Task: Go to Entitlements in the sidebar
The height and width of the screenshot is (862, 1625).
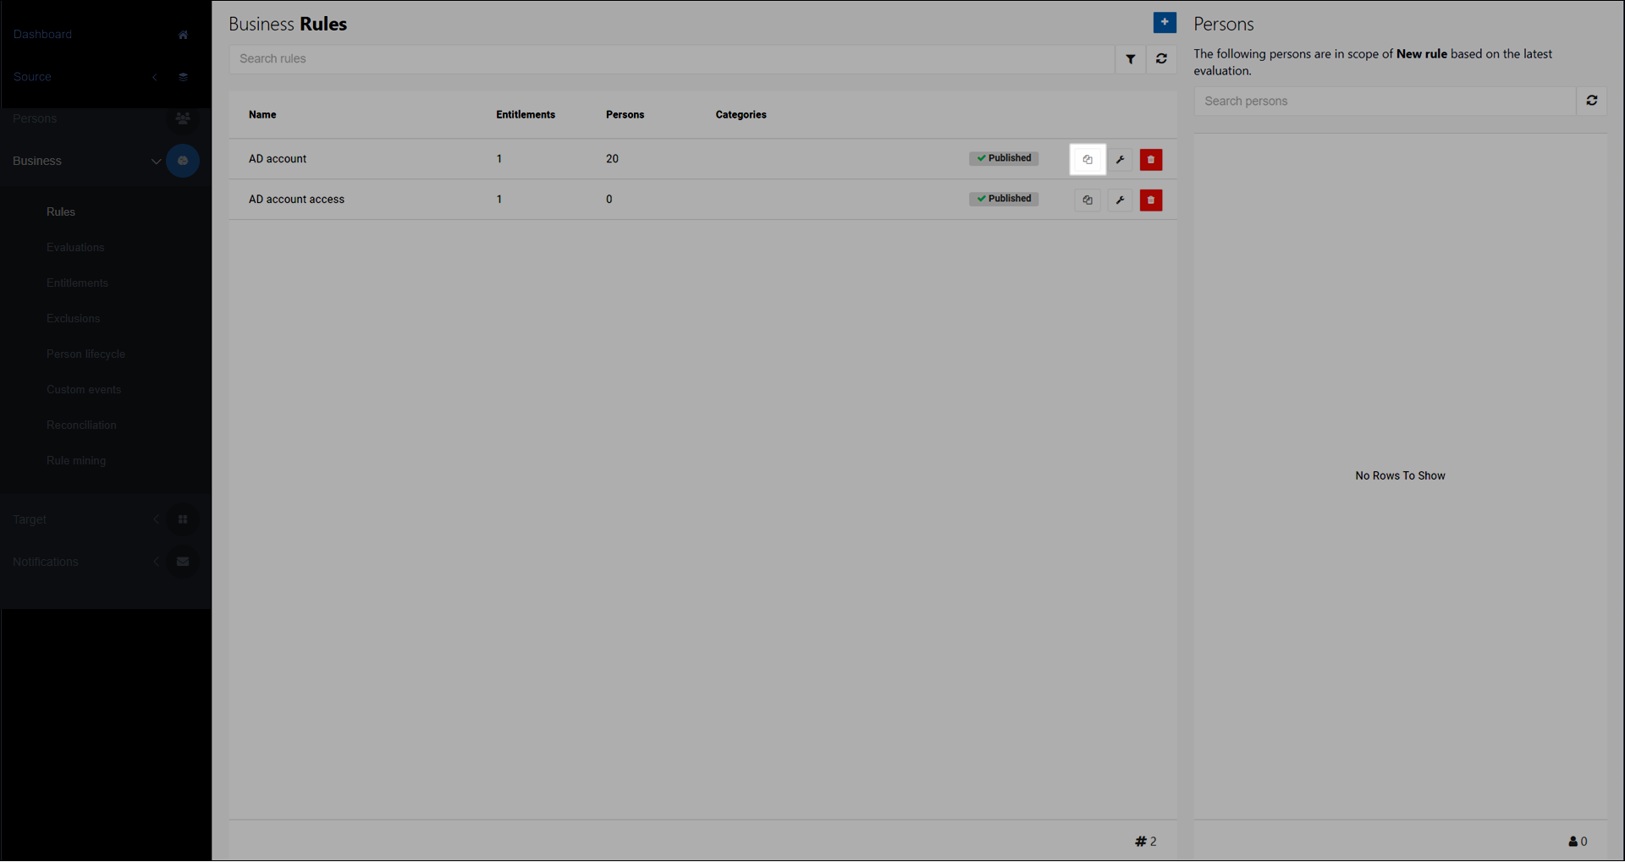Action: 77,283
